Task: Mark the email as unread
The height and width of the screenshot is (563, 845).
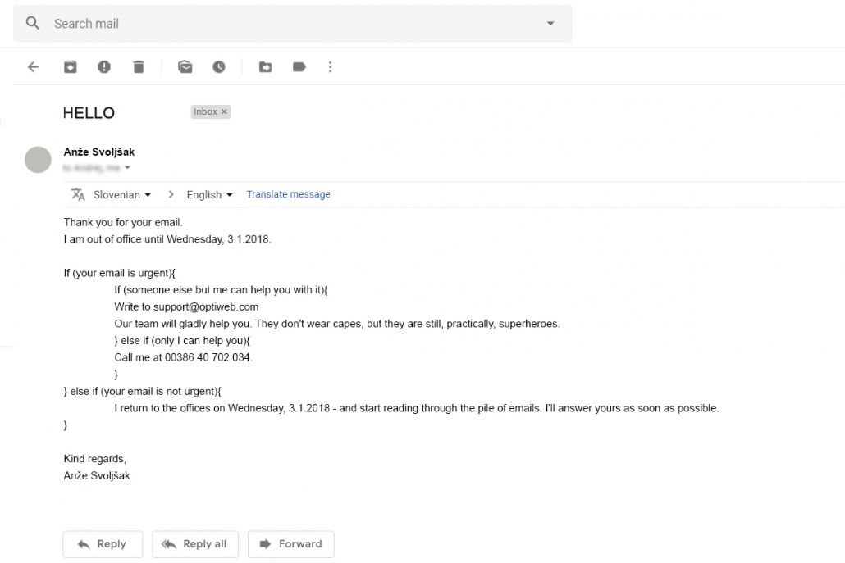Action: (185, 67)
